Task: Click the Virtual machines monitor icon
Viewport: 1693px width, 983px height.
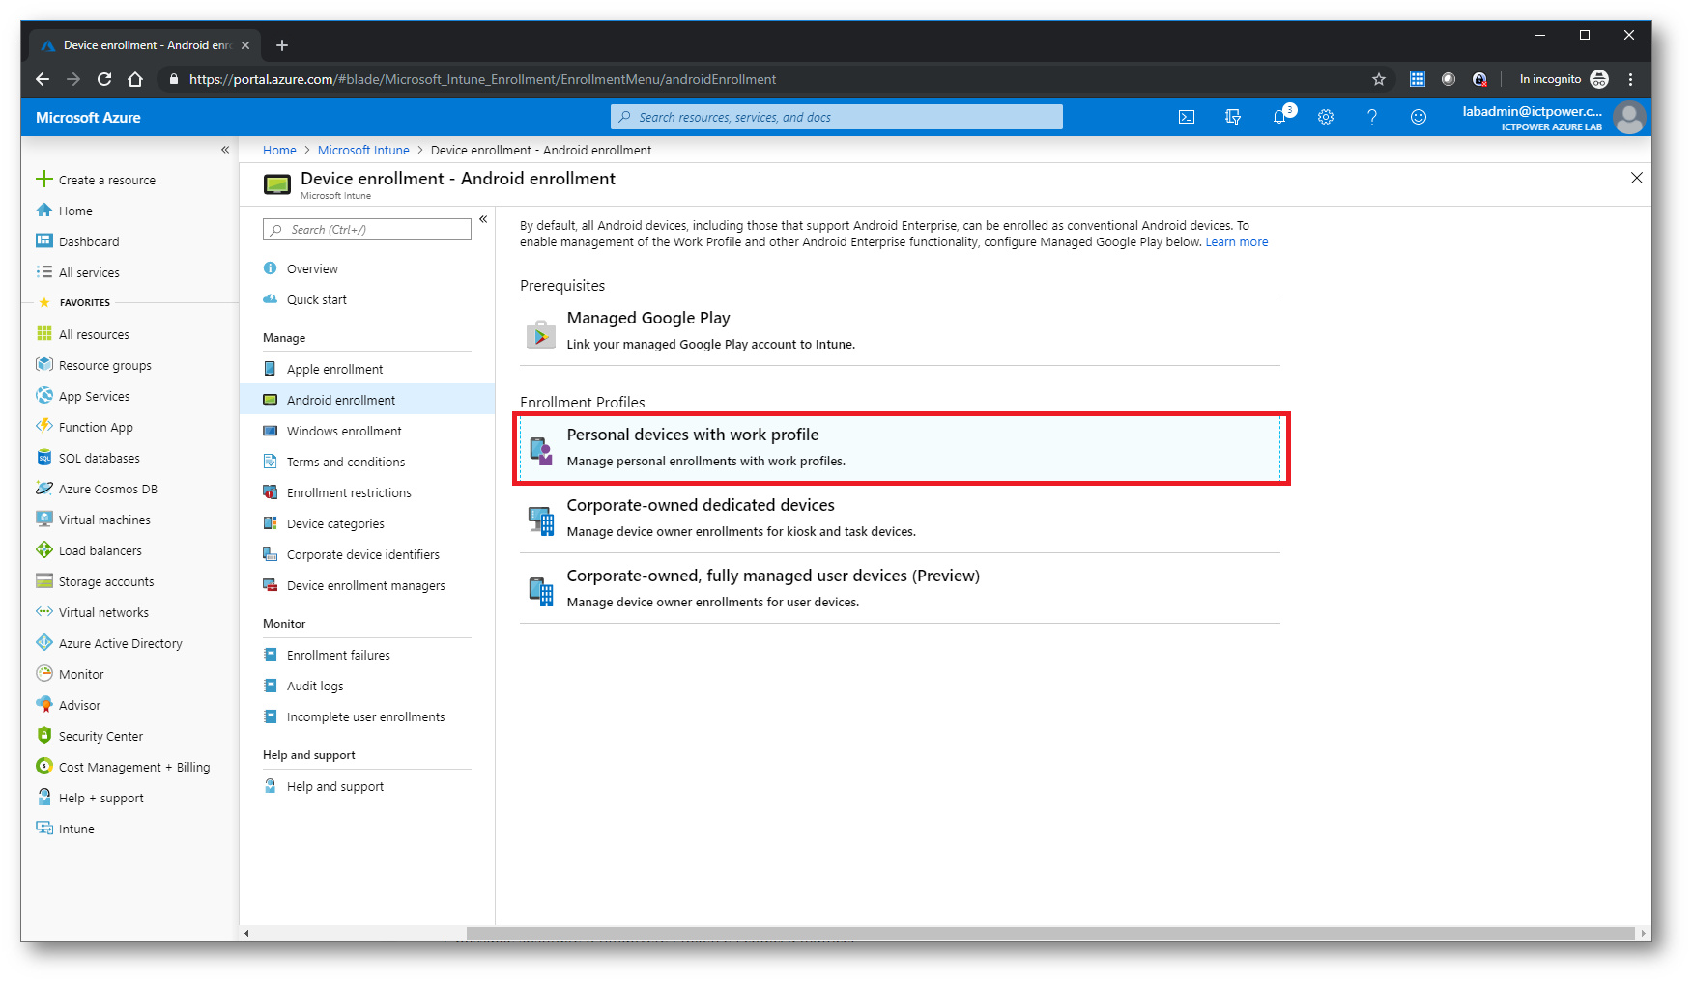Action: point(43,520)
